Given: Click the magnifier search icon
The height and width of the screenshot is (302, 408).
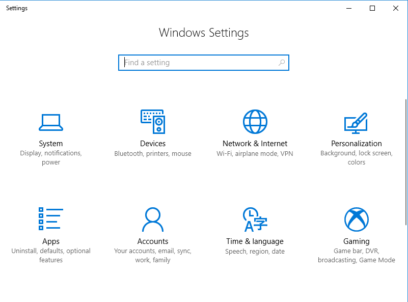Looking at the screenshot, I should 282,63.
